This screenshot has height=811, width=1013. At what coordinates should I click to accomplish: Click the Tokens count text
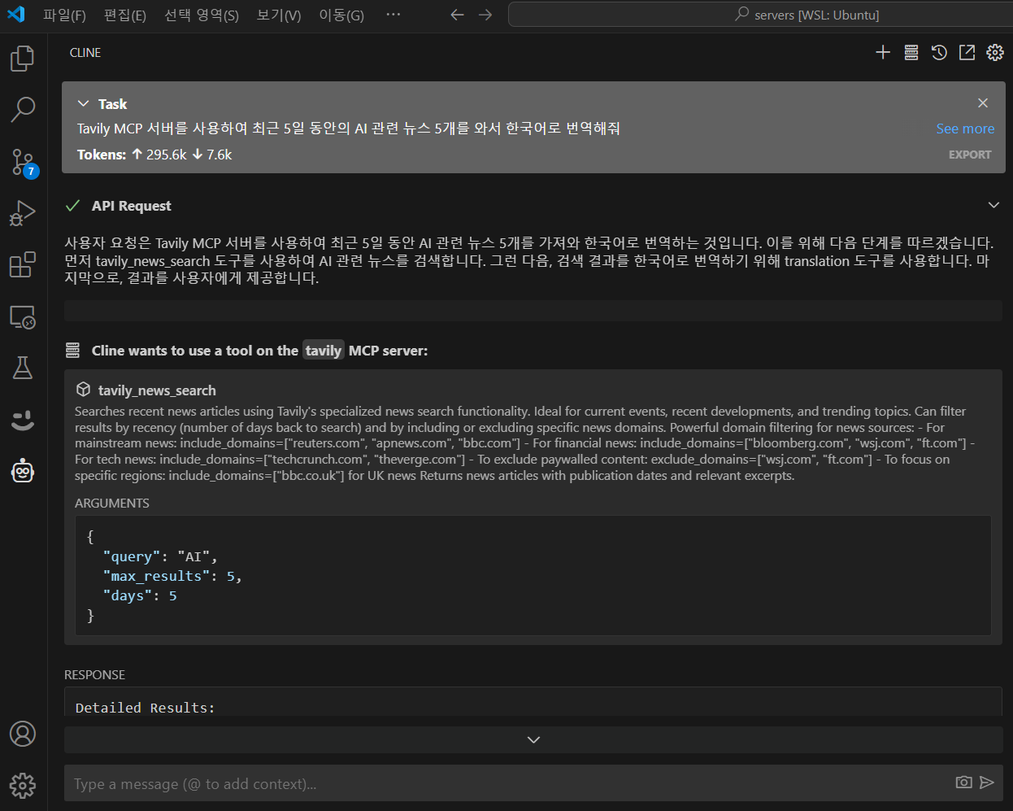154,155
